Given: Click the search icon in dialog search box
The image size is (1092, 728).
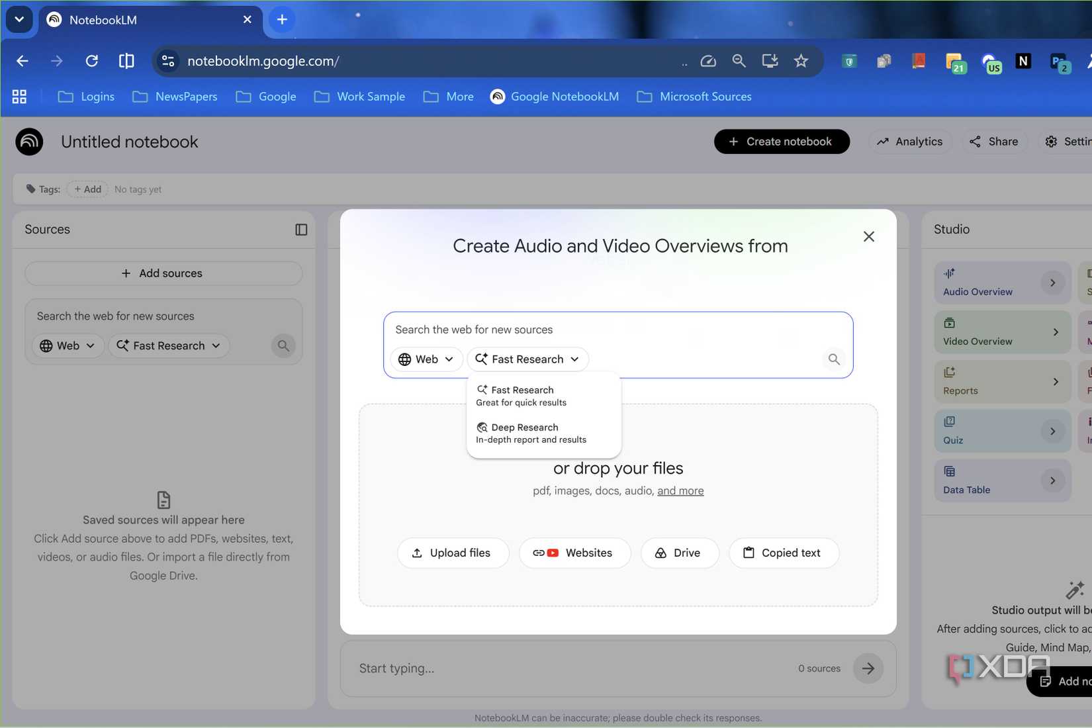Looking at the screenshot, I should [834, 359].
